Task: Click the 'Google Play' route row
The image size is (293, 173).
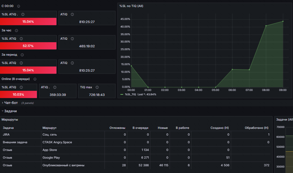Action: pos(136,158)
